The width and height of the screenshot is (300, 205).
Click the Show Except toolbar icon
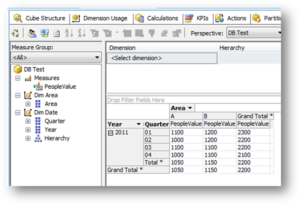click(x=139, y=33)
